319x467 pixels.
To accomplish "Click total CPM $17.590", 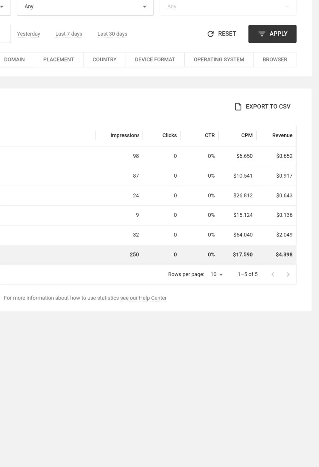I will [243, 255].
